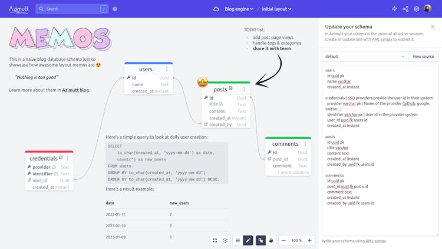Click the foreign key icon on post_id
This screenshot has height=249, width=442.
point(269,159)
